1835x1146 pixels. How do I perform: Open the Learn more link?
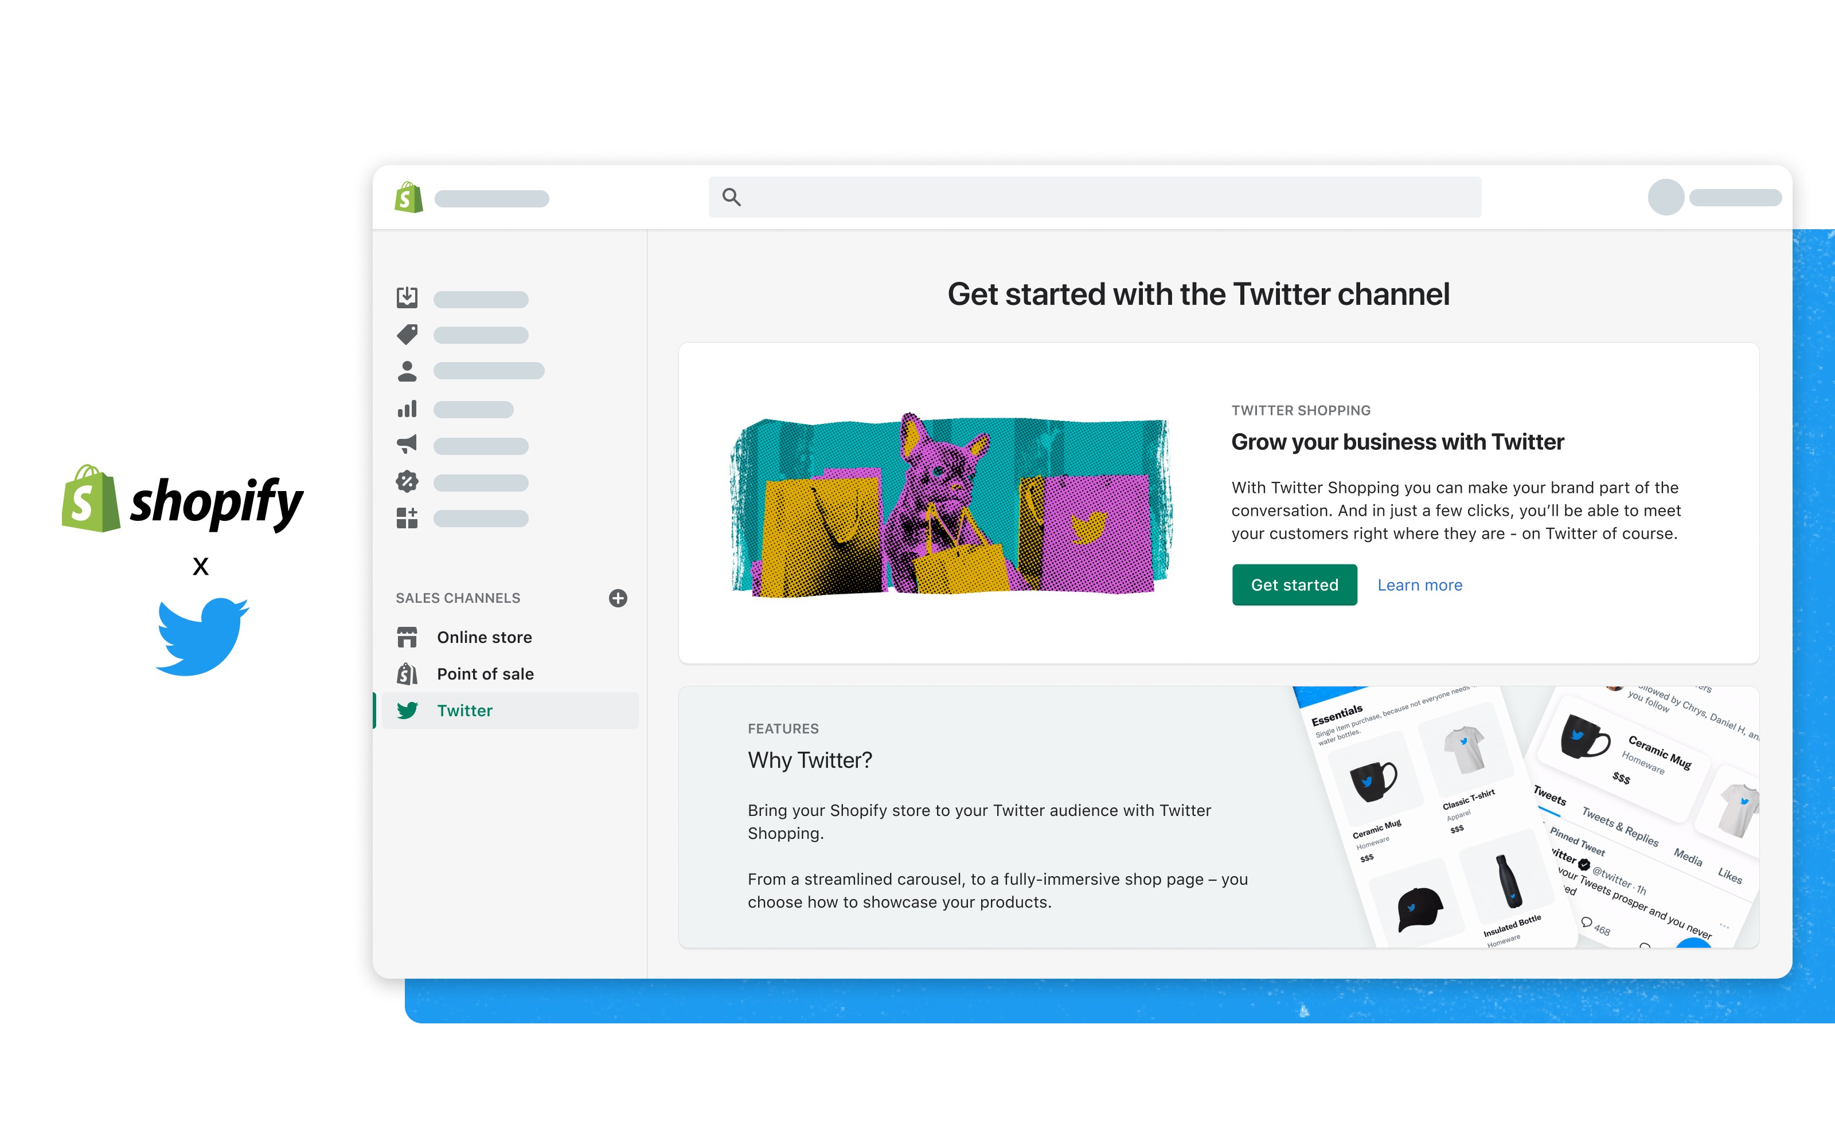pos(1419,585)
